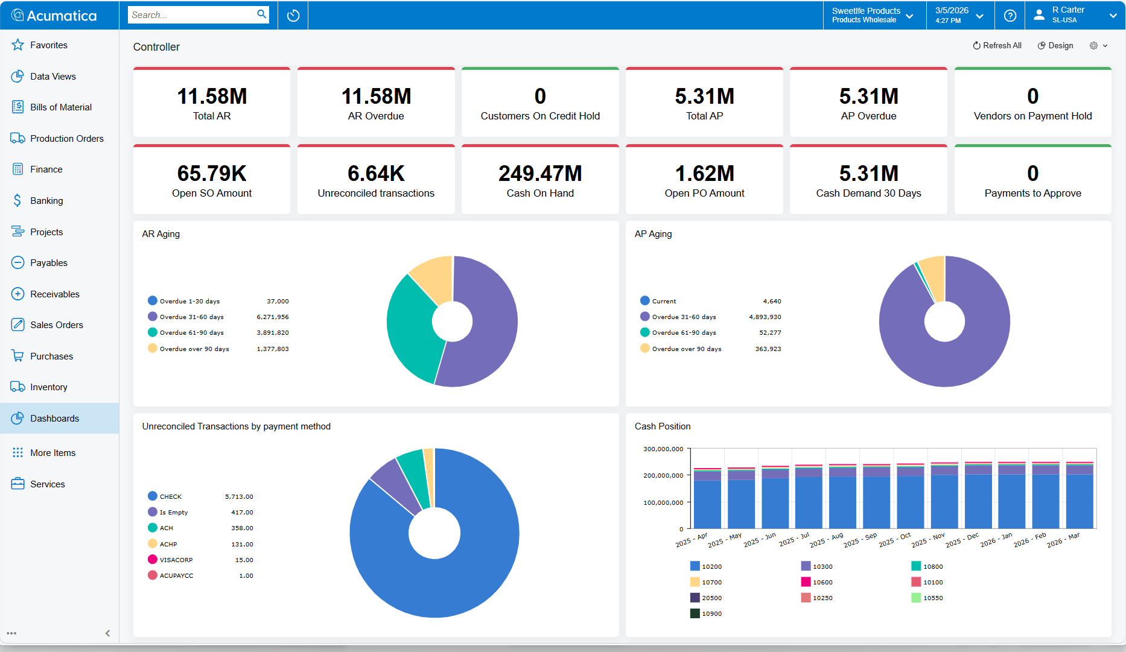The height and width of the screenshot is (652, 1126).
Task: Click CHECK payment method legend swatch
Action: [x=153, y=496]
